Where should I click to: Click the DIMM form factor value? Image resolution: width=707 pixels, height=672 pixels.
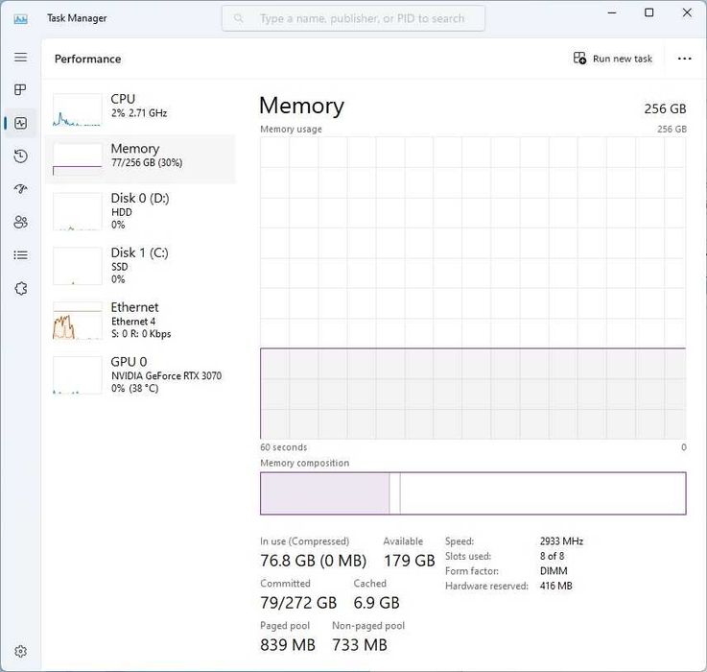(554, 571)
